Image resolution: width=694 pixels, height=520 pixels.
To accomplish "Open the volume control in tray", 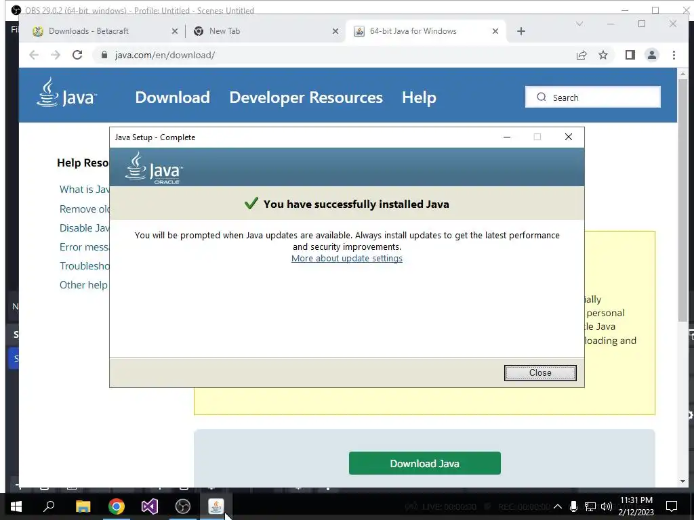I will coord(607,506).
